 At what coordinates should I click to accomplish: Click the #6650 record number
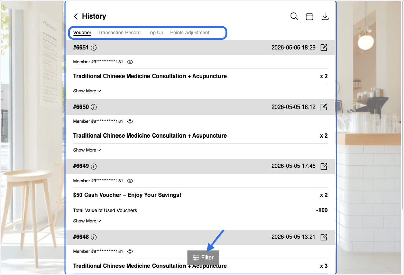click(x=81, y=107)
